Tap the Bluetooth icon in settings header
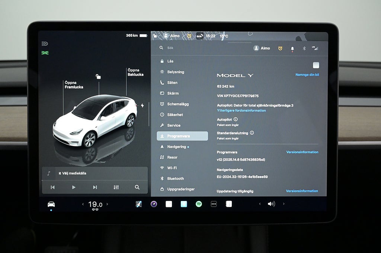 pyautogui.click(x=304, y=48)
